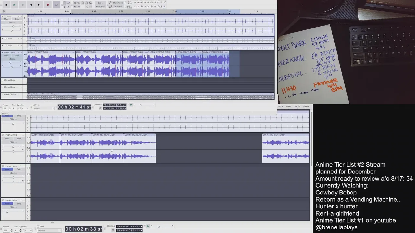Open Effects for first I Never Knew track
The height and width of the screenshot is (233, 415).
pyautogui.click(x=13, y=173)
